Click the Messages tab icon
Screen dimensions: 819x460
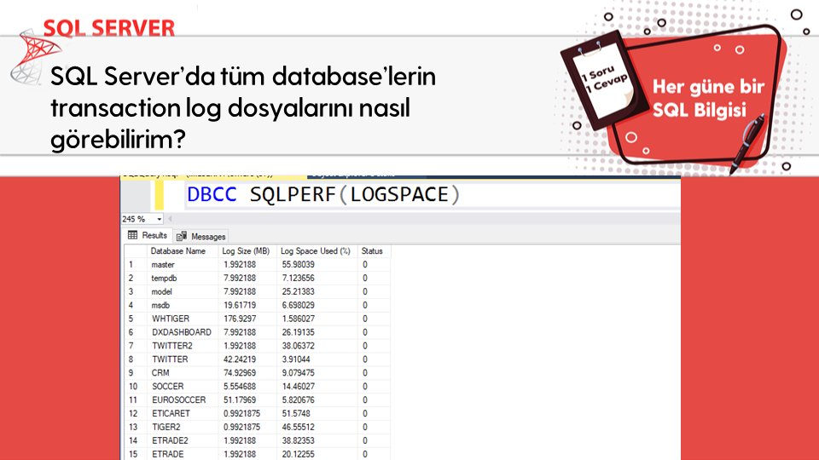[181, 237]
